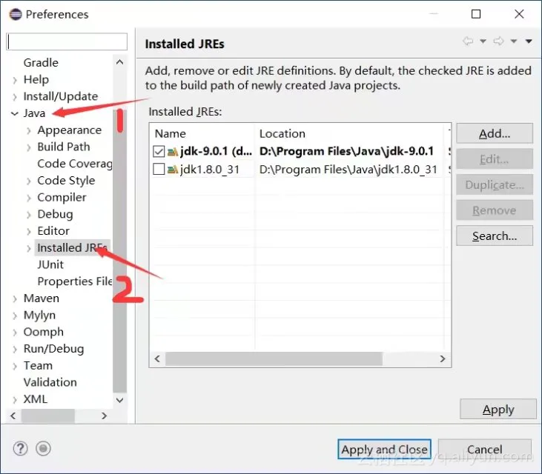Expand the Install/Update tree node
Image resolution: width=542 pixels, height=474 pixels.
pyautogui.click(x=15, y=97)
